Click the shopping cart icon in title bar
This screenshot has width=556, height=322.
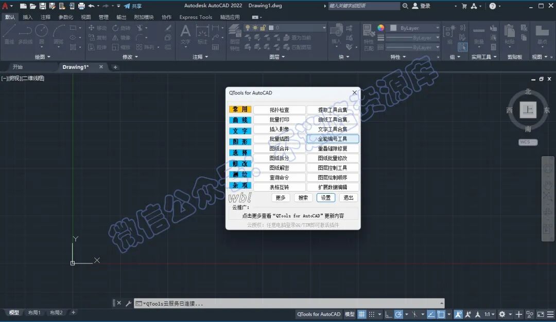pos(464,6)
